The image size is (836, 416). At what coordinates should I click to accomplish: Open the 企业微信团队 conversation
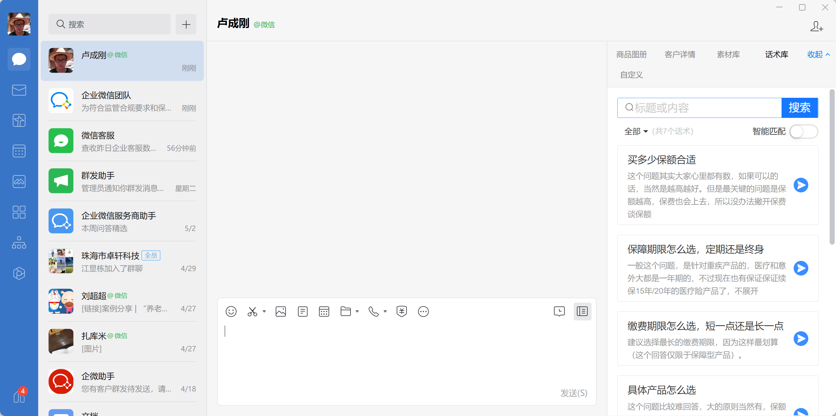(x=122, y=101)
